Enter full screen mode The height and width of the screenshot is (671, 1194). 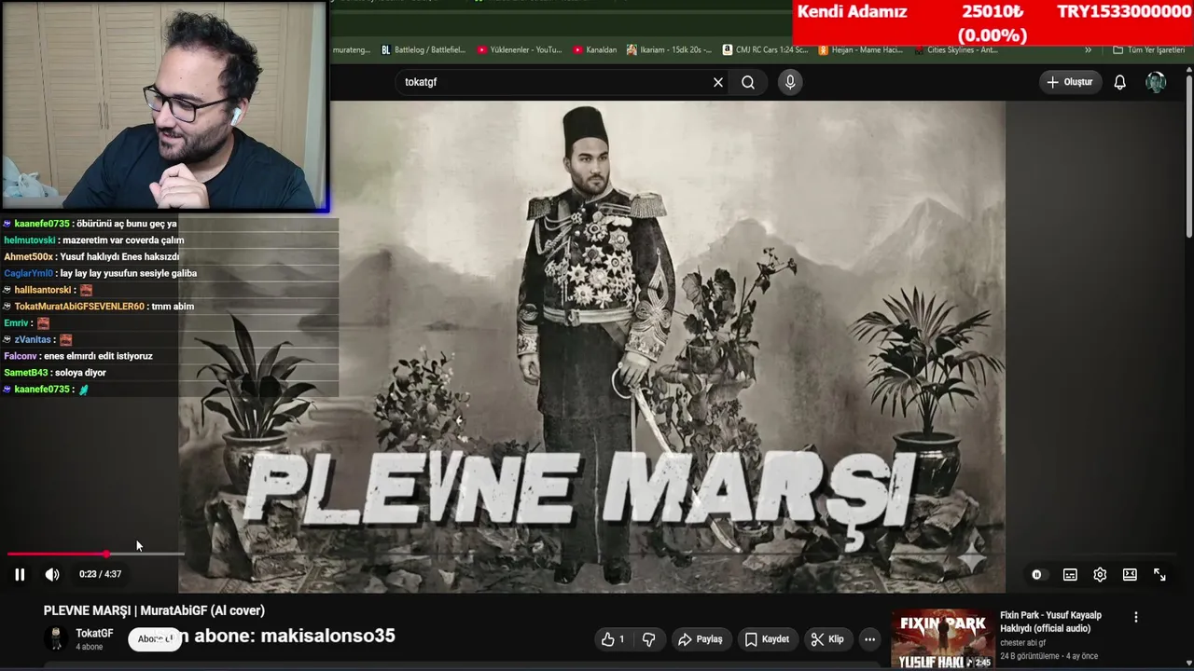1159,575
